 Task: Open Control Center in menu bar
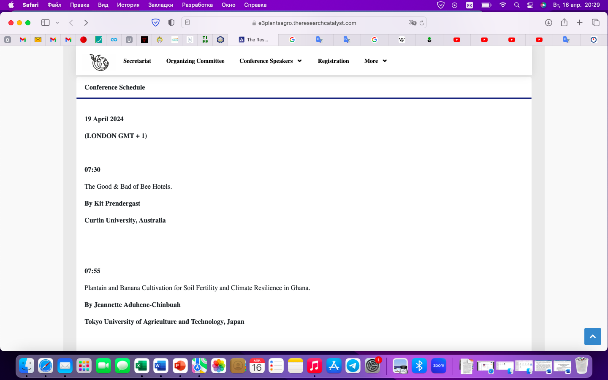(x=530, y=5)
